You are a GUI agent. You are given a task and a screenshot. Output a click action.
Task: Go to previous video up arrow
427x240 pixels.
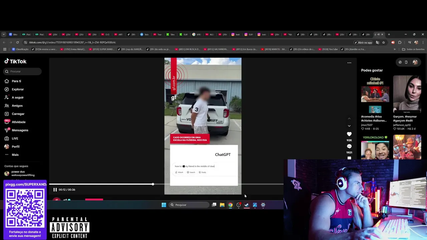[349, 118]
